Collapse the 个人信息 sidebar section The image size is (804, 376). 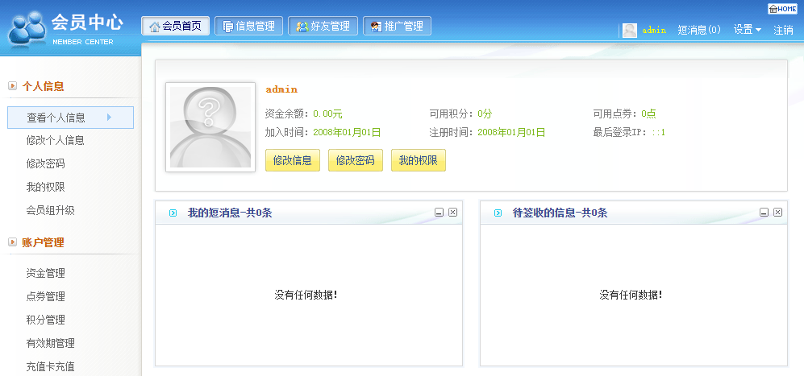click(12, 85)
